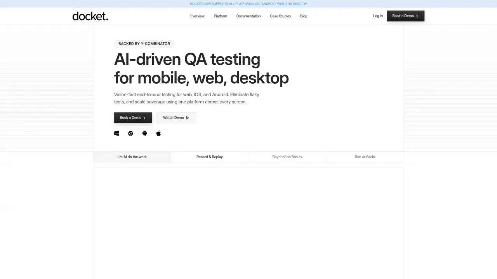Viewport: 497px width, 279px height.
Task: Click the top platform-support announcement banner
Action: click(248, 4)
